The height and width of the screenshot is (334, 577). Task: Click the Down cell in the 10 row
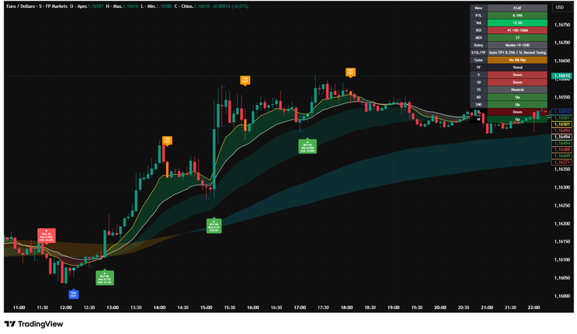tap(517, 82)
